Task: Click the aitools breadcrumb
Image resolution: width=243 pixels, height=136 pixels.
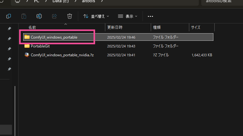Action: click(x=88, y=1)
